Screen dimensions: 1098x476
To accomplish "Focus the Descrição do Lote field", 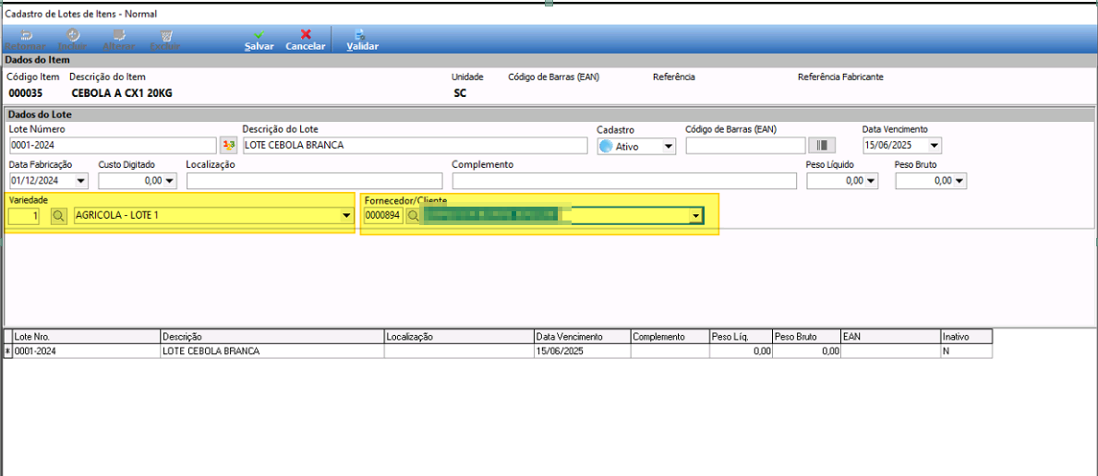I will coord(415,146).
